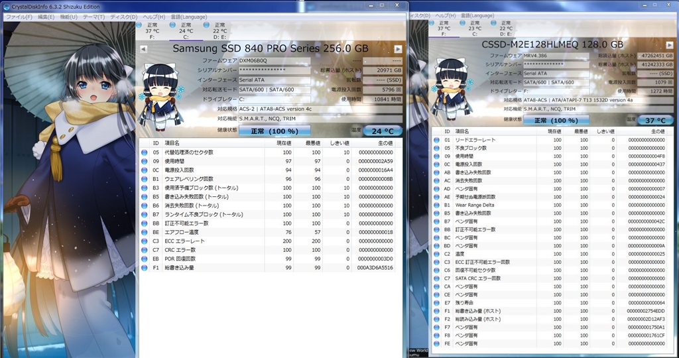The image size is (679, 358).
Task: Click raw value 000A3D6A5516
Action: coord(375,268)
